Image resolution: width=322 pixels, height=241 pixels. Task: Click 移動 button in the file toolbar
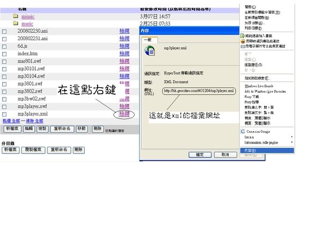click(82, 129)
